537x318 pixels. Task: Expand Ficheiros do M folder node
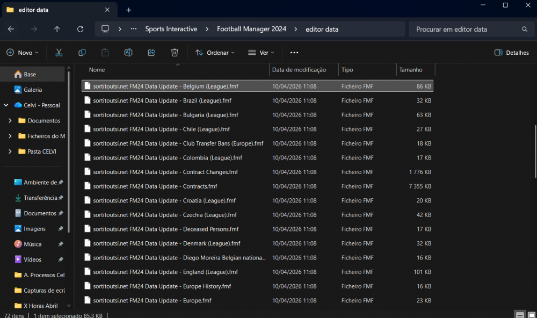coord(10,136)
